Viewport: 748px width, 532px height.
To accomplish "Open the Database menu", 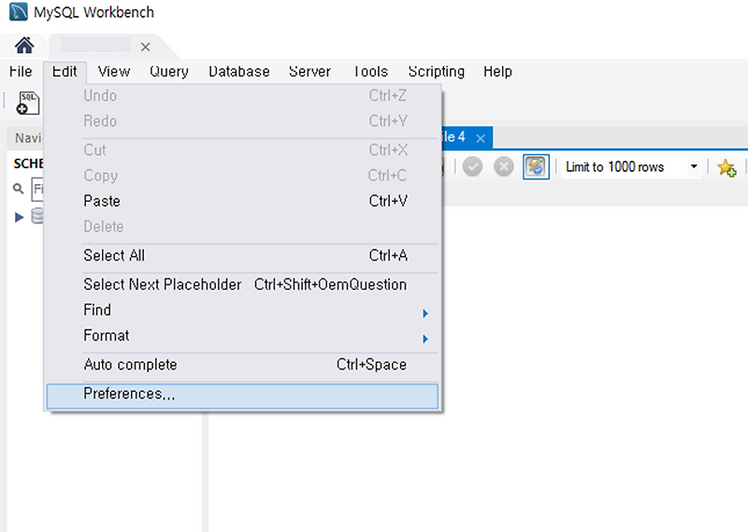I will pos(239,72).
